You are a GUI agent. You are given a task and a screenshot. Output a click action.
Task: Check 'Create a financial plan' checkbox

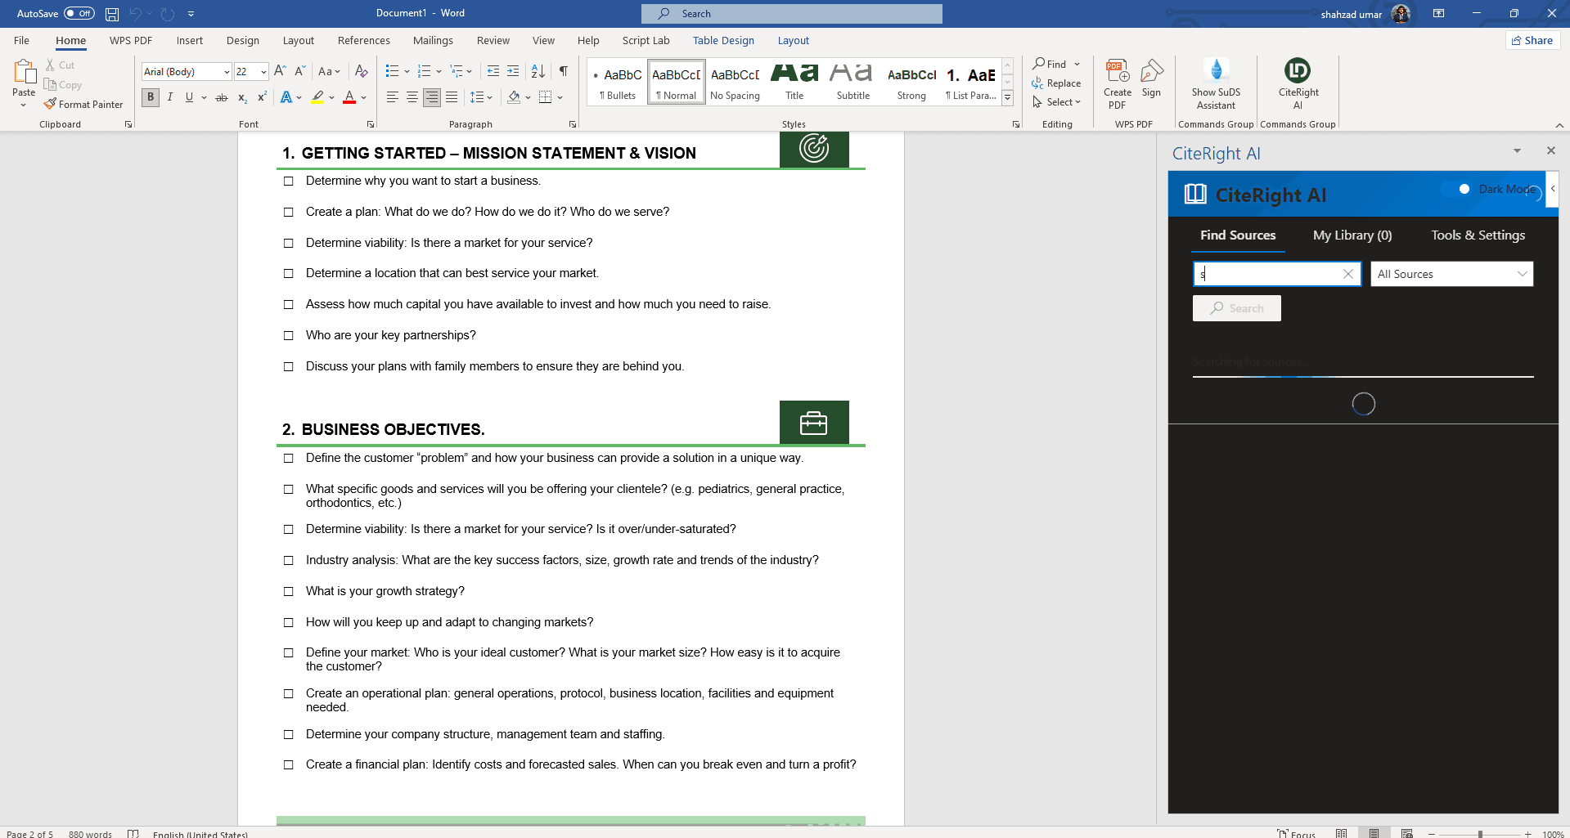coord(288,765)
